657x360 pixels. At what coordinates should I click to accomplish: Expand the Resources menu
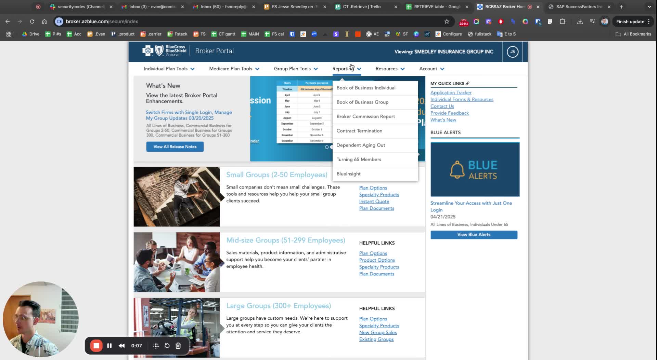390,69
